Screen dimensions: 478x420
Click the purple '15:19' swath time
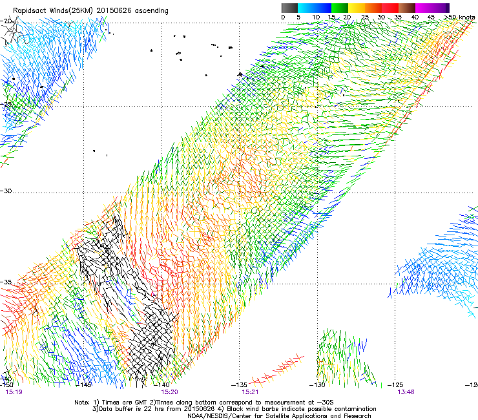point(14,392)
